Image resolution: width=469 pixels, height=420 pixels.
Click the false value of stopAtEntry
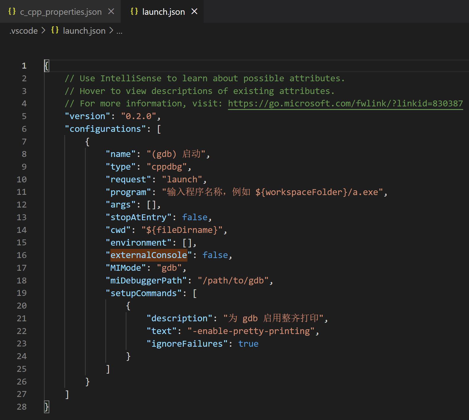point(195,217)
